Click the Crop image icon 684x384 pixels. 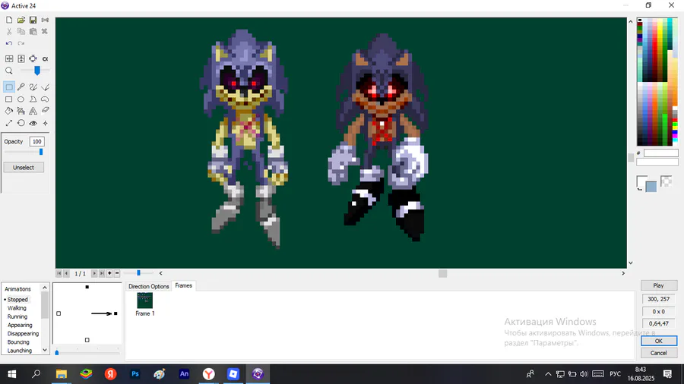[x=33, y=58]
